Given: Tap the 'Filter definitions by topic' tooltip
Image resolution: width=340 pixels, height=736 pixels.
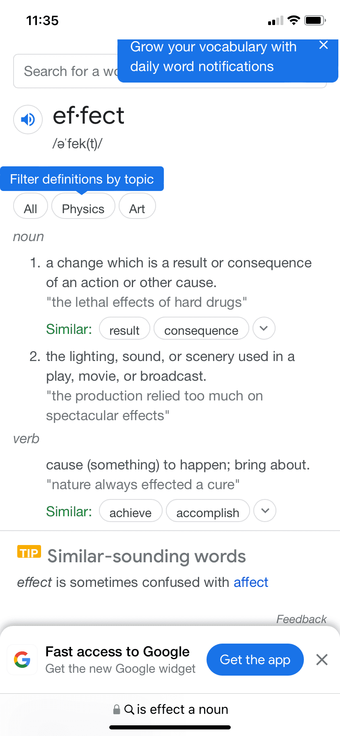Looking at the screenshot, I should click(82, 179).
